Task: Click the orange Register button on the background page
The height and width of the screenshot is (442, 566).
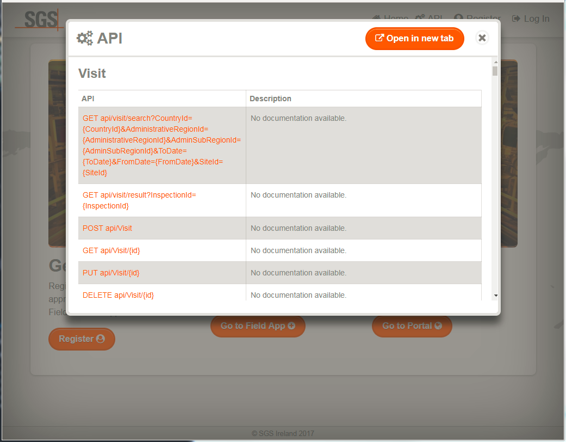Action: point(82,339)
